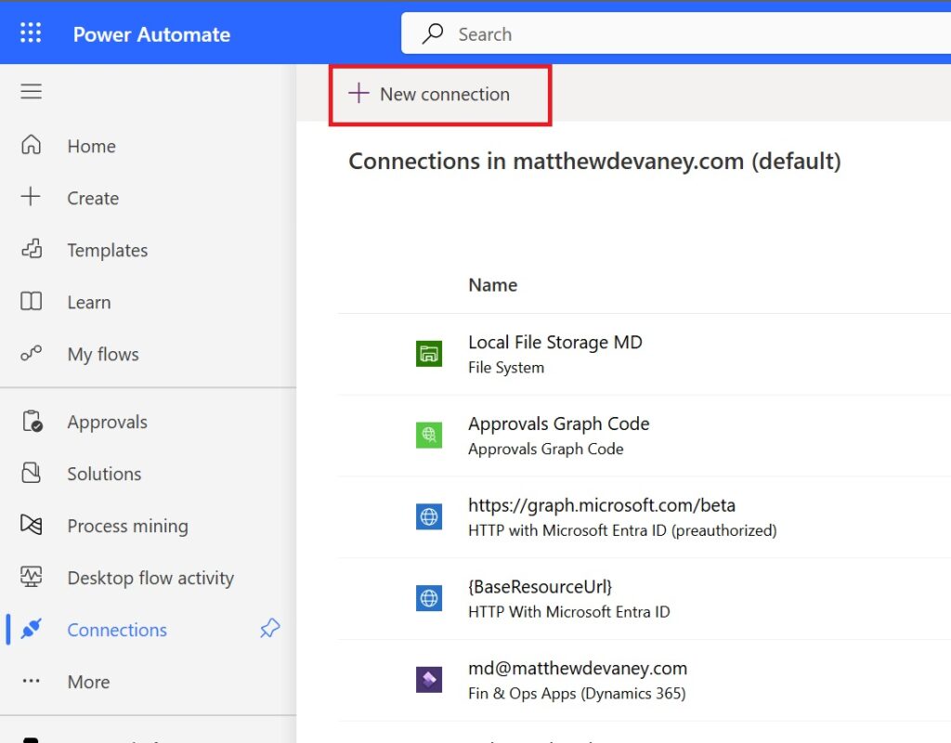
Task: Click the Solutions icon
Action: [x=31, y=473]
